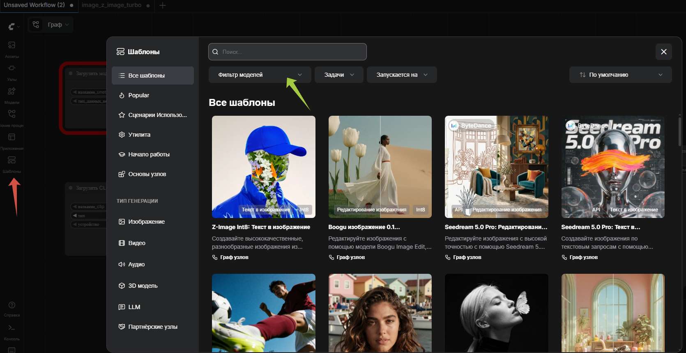The image size is (686, 353).
Task: Open the Задачи filter dropdown
Action: (339, 75)
